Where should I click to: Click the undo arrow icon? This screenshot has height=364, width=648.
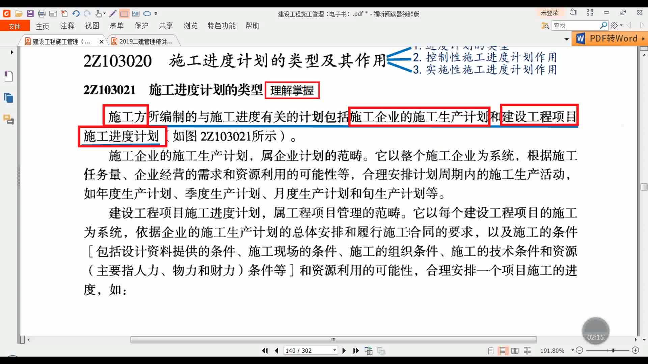click(76, 13)
